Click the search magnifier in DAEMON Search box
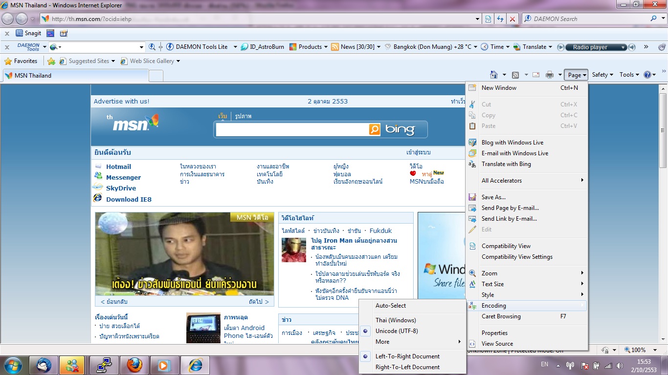Viewport: 668px width, 375px height. coord(654,19)
